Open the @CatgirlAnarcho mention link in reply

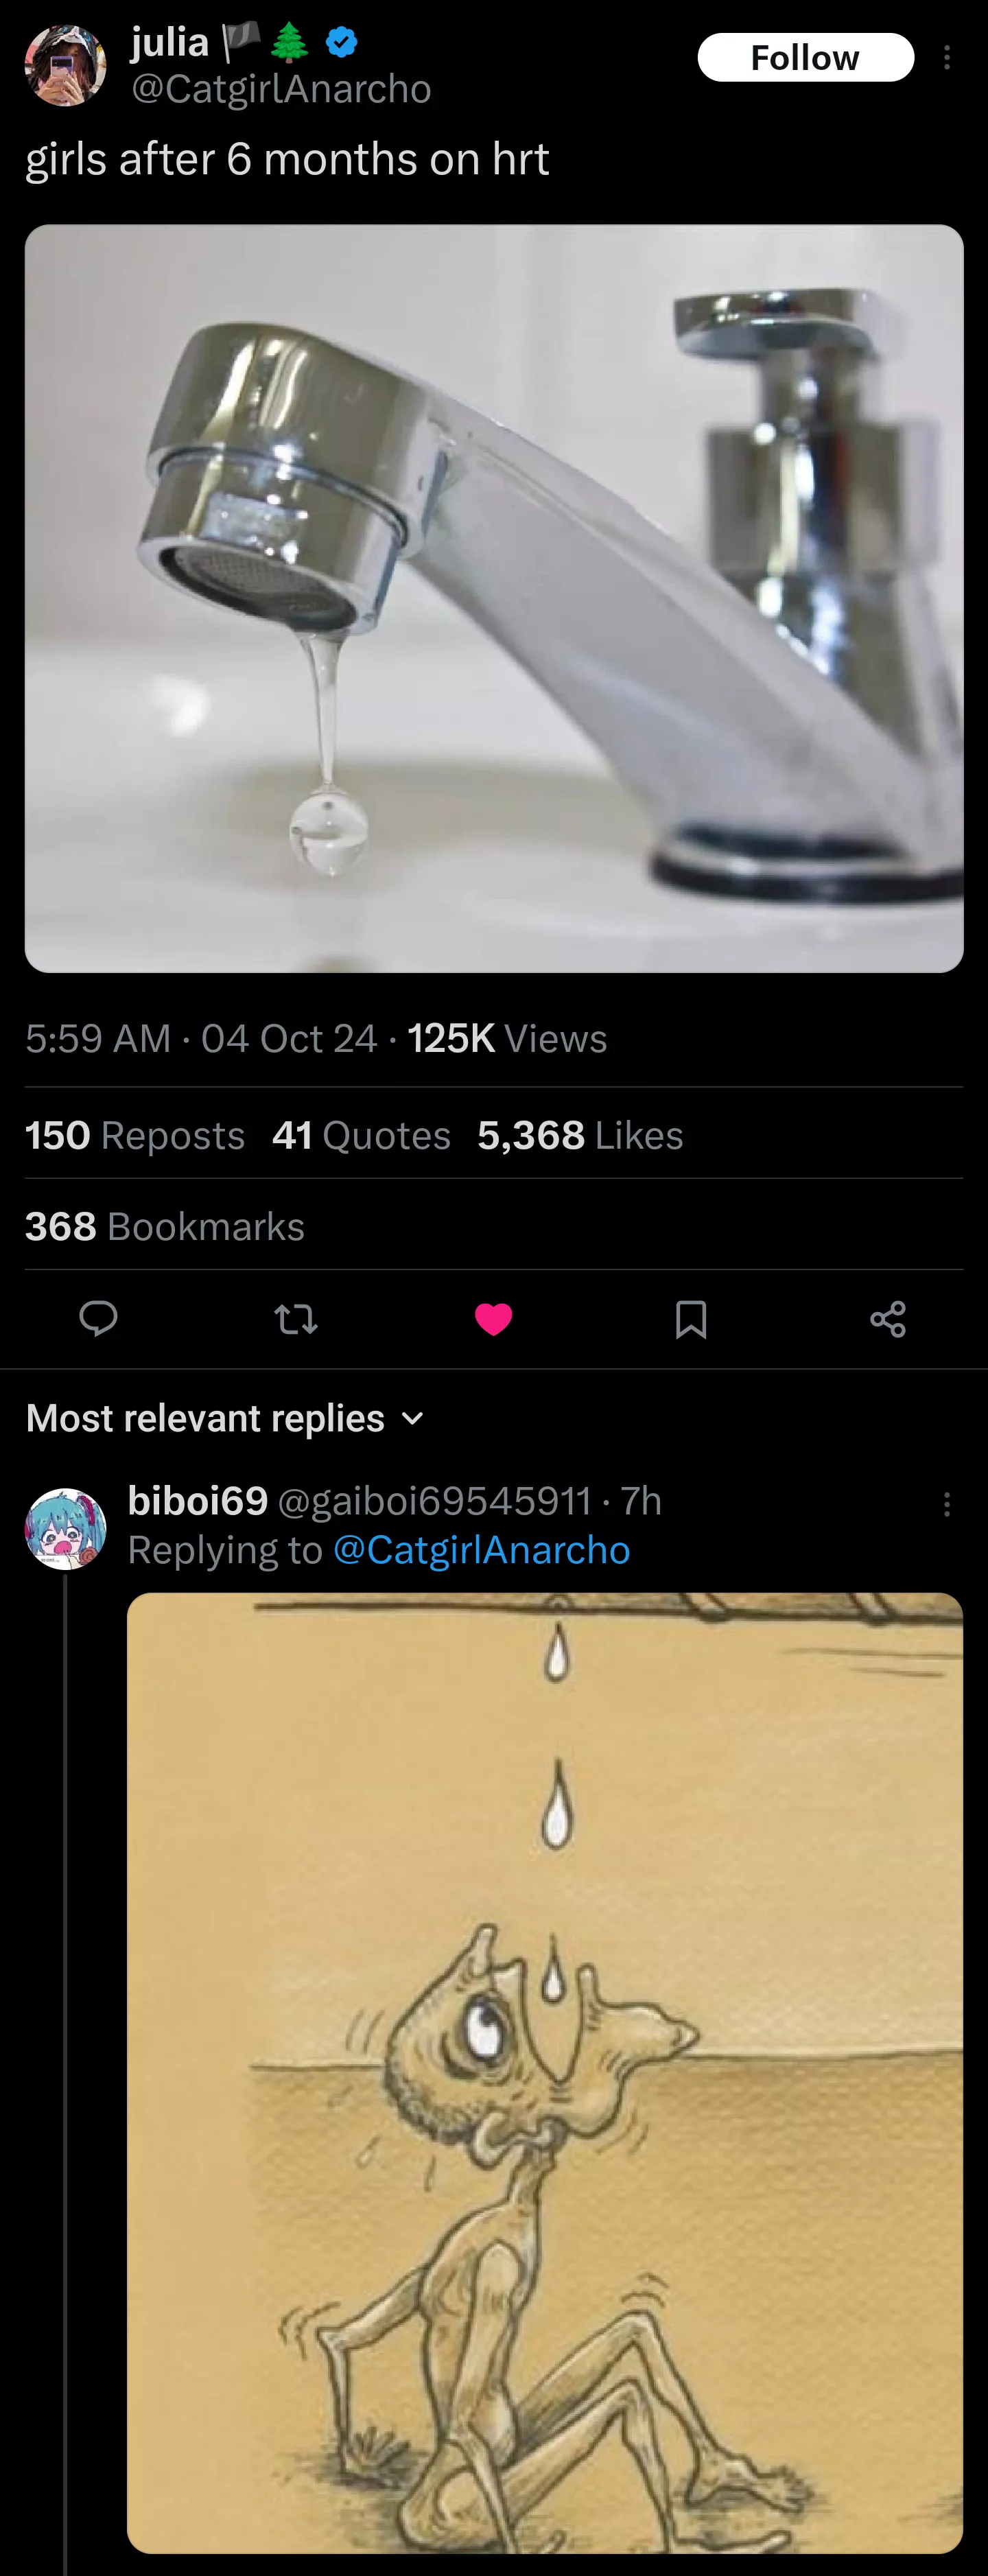coord(481,1550)
